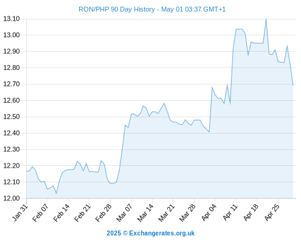Select the Mar 07 date label
Image resolution: width=301 pixels, height=243 pixels.
click(x=124, y=213)
